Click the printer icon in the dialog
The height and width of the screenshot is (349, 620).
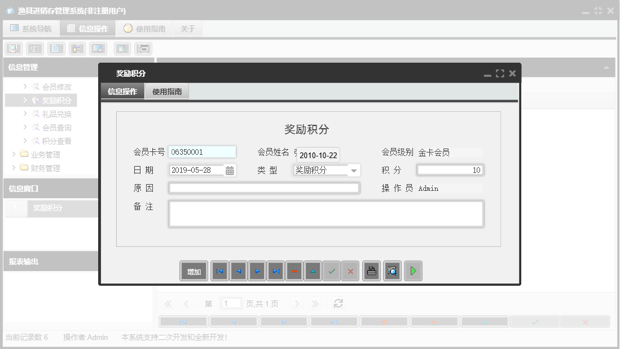click(x=371, y=271)
